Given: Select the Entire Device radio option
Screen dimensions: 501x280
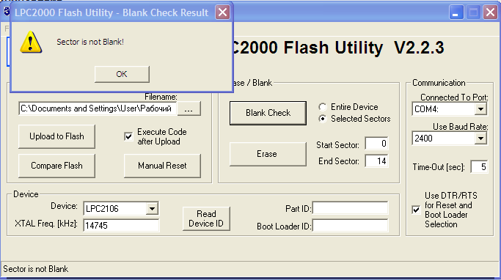Looking at the screenshot, I should click(x=323, y=107).
